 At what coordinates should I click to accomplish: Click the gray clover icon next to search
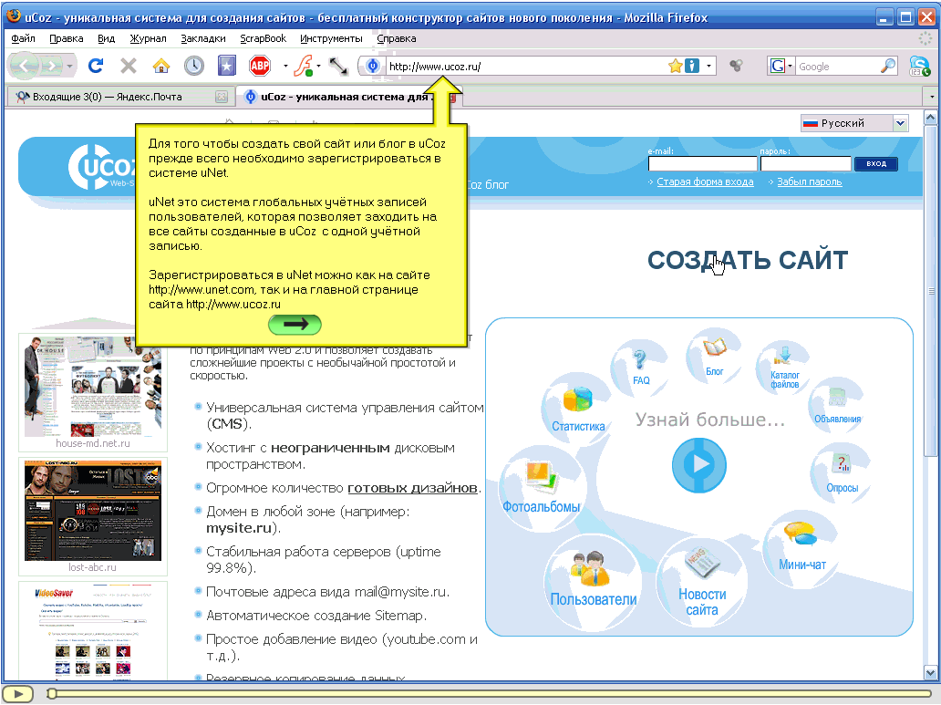[737, 66]
